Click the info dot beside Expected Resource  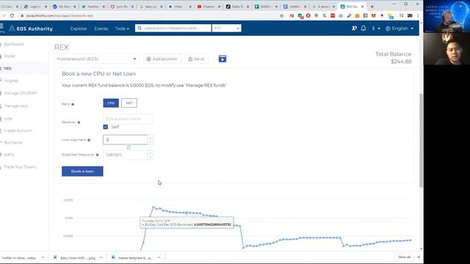point(97,155)
